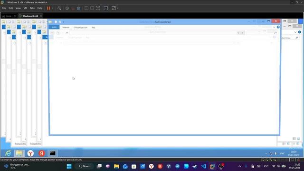
Task: Expand ribbon chevron in background right window
Action: (x=295, y=32)
